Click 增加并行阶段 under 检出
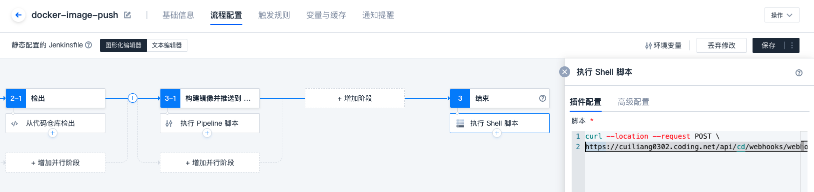This screenshot has width=814, height=192. (x=55, y=163)
